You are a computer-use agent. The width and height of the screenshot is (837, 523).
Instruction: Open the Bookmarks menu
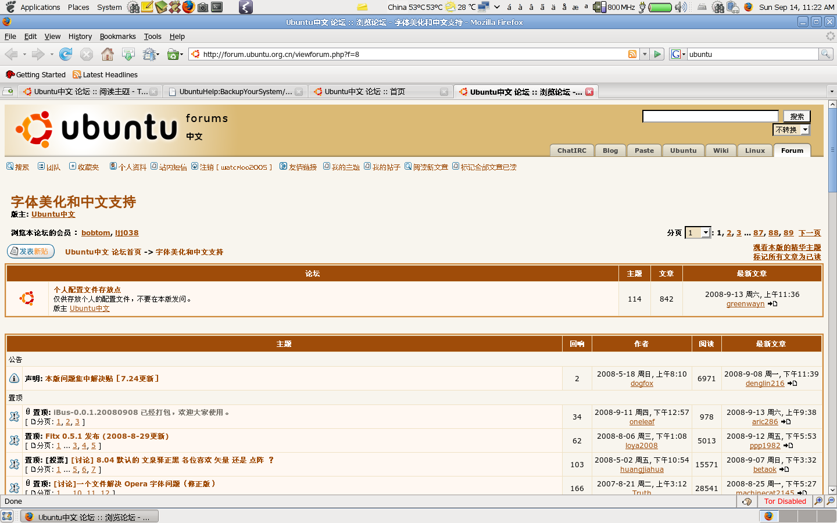(x=117, y=36)
